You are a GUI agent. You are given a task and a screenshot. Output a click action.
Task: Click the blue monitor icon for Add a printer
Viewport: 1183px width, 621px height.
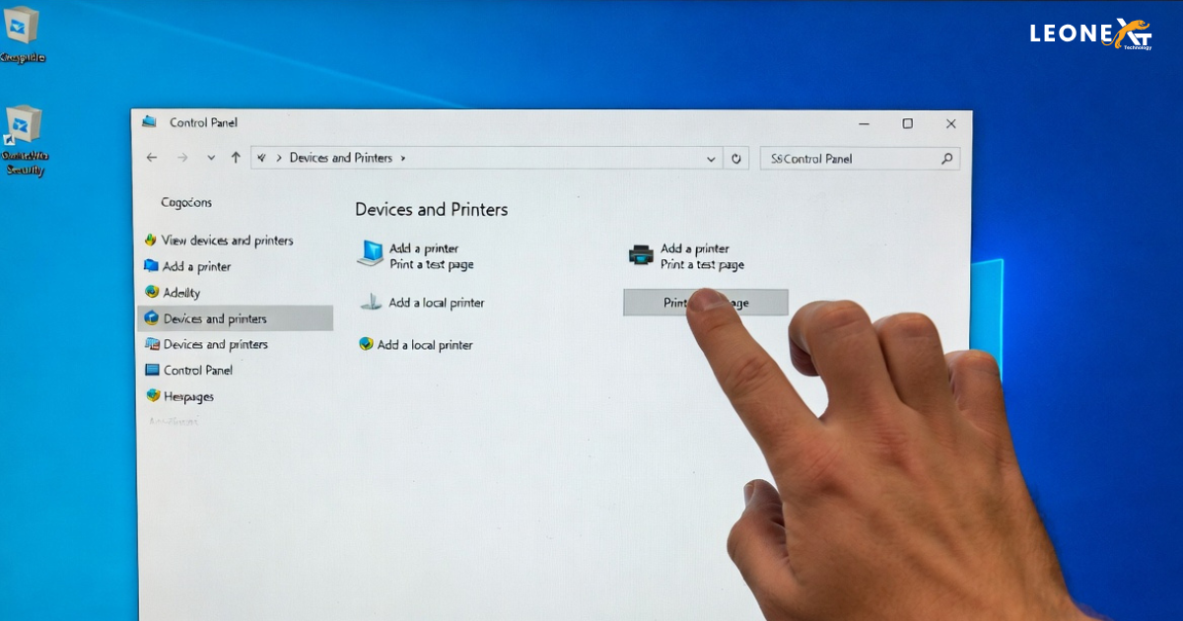372,254
